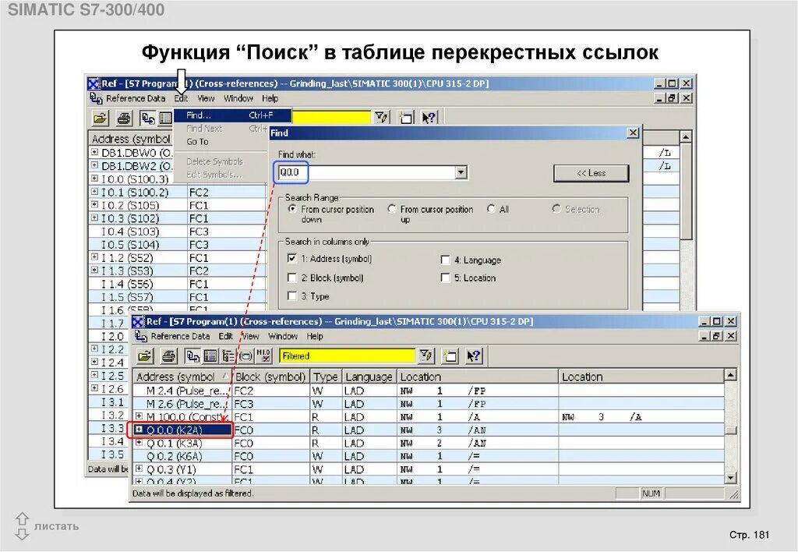The height and width of the screenshot is (552, 798).
Task: Click context help icon in back window toolbar
Action: (x=429, y=119)
